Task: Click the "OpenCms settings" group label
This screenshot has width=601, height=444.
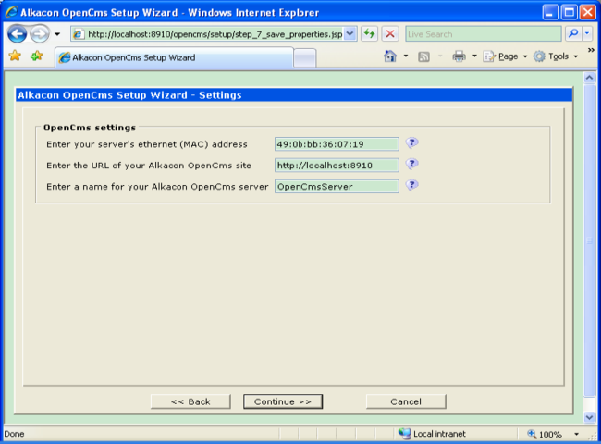Action: coord(90,128)
